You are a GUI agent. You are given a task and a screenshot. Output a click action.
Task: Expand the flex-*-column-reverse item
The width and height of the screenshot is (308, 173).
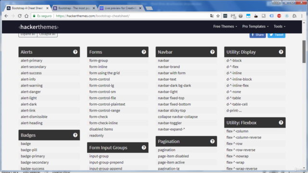[x=255, y=137]
